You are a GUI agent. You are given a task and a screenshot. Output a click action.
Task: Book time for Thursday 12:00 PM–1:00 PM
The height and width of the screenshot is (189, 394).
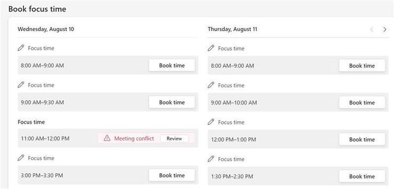[x=362, y=139]
